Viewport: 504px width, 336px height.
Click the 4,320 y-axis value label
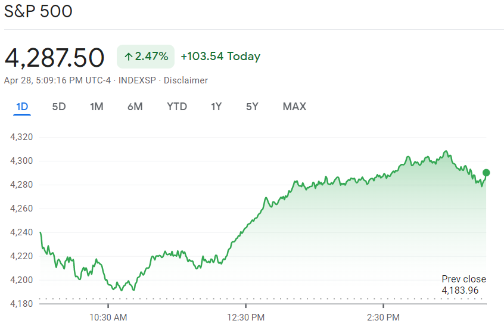click(21, 137)
